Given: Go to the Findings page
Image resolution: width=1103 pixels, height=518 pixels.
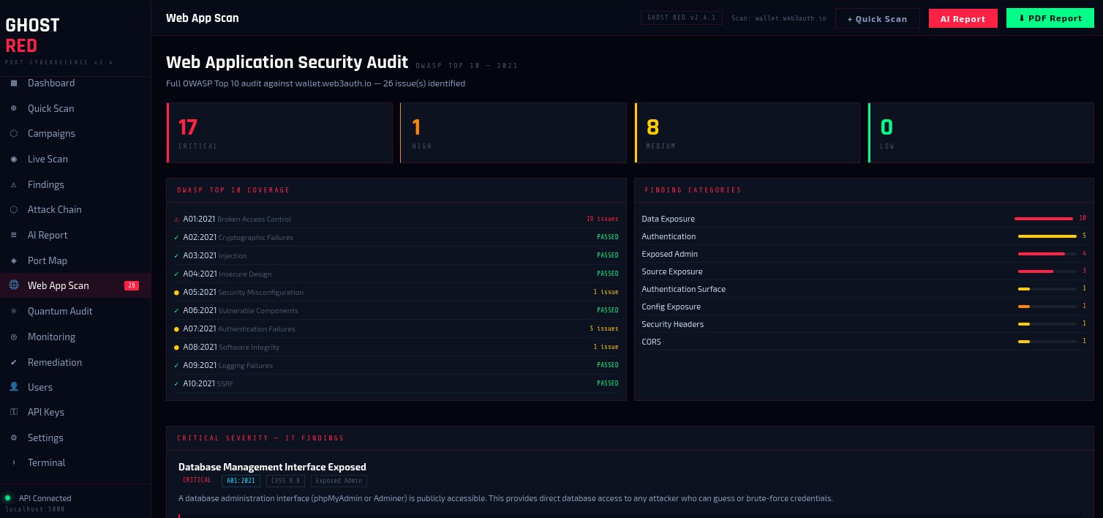Looking at the screenshot, I should point(75,184).
